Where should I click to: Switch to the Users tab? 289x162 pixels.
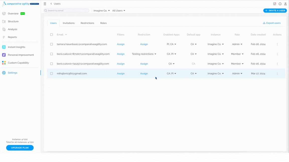[x=53, y=23]
